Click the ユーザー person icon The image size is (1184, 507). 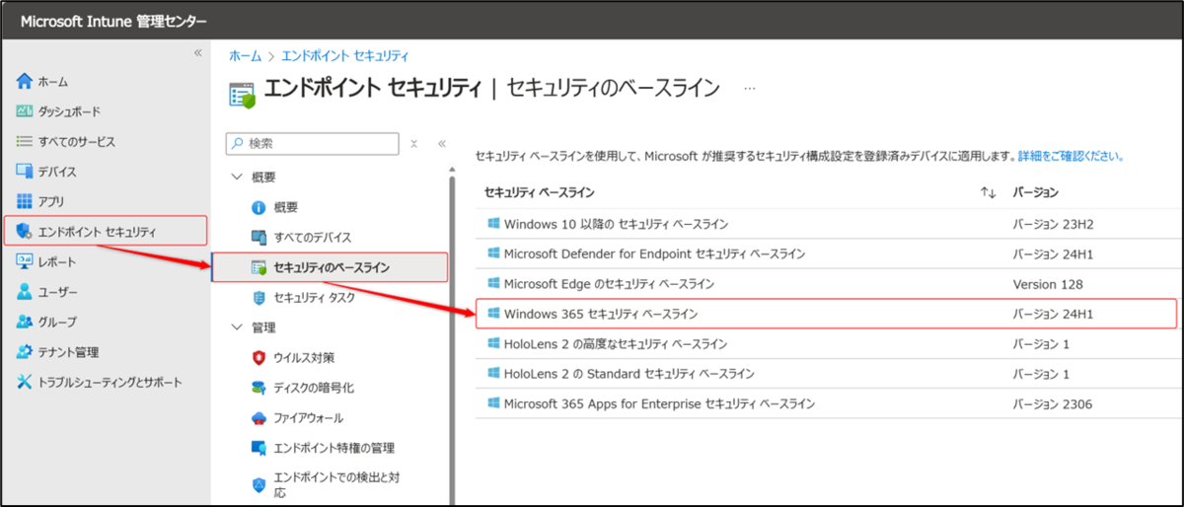pyautogui.click(x=26, y=292)
